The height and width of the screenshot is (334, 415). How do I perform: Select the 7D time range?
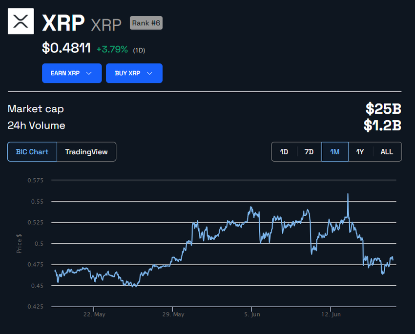[x=309, y=152]
